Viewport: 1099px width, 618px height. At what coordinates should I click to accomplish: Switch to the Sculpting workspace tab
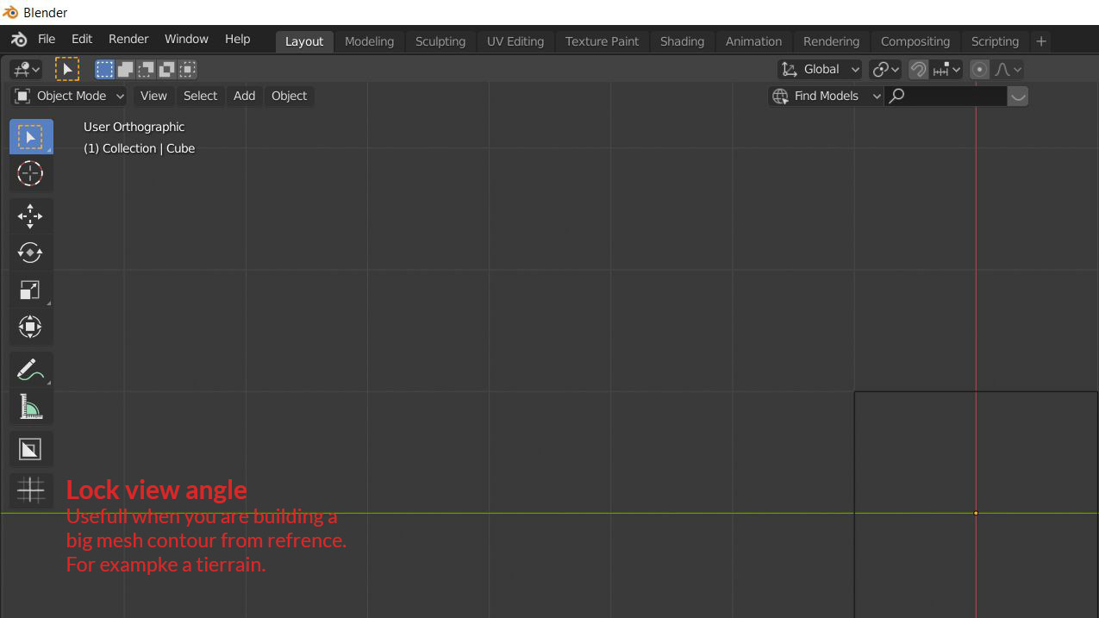point(440,41)
